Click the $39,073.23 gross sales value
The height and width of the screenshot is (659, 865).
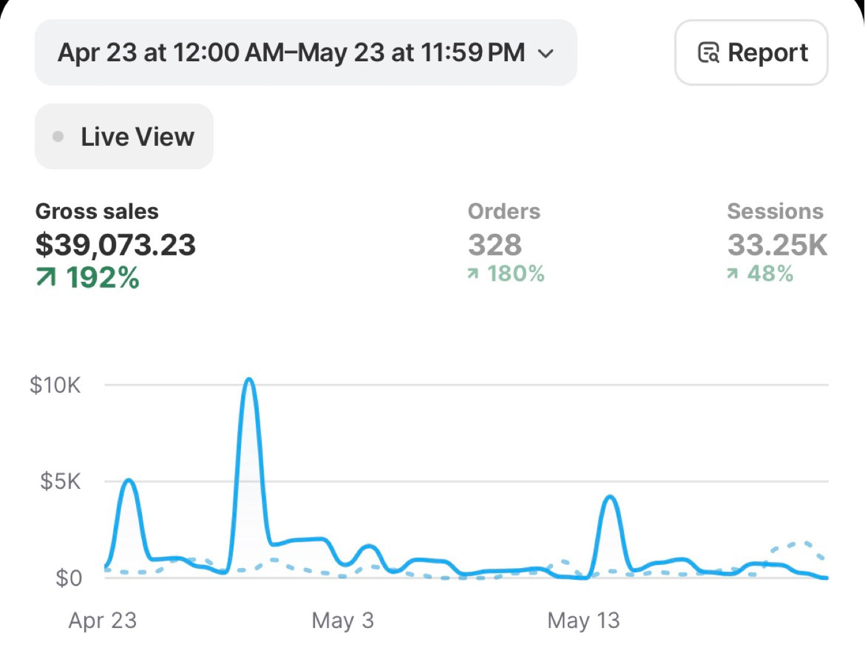point(116,245)
